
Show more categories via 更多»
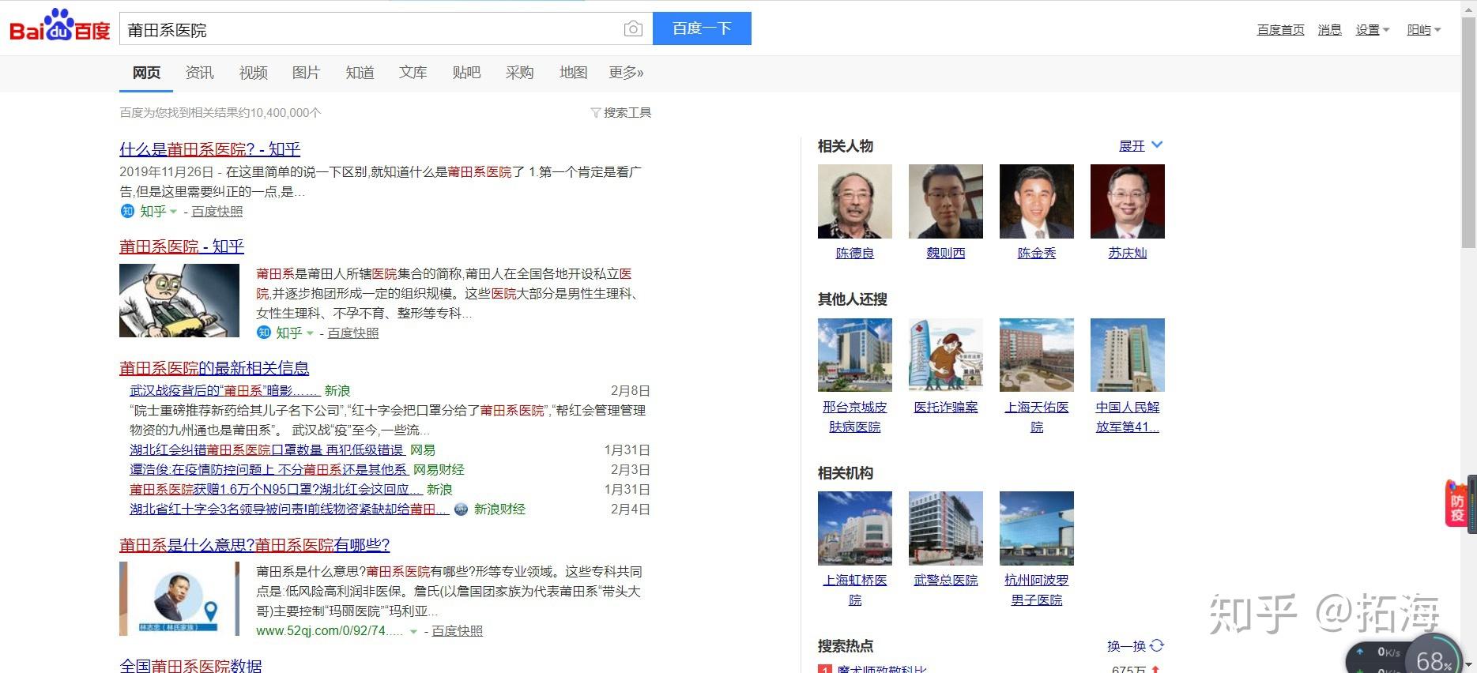pos(626,73)
